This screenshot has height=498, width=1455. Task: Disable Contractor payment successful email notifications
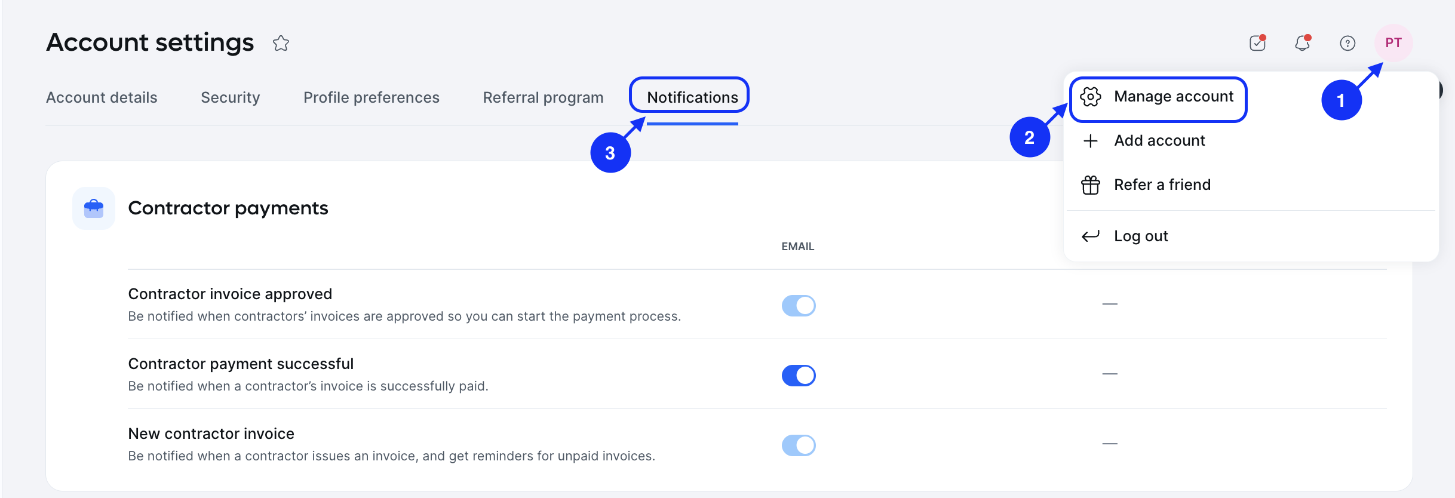799,376
